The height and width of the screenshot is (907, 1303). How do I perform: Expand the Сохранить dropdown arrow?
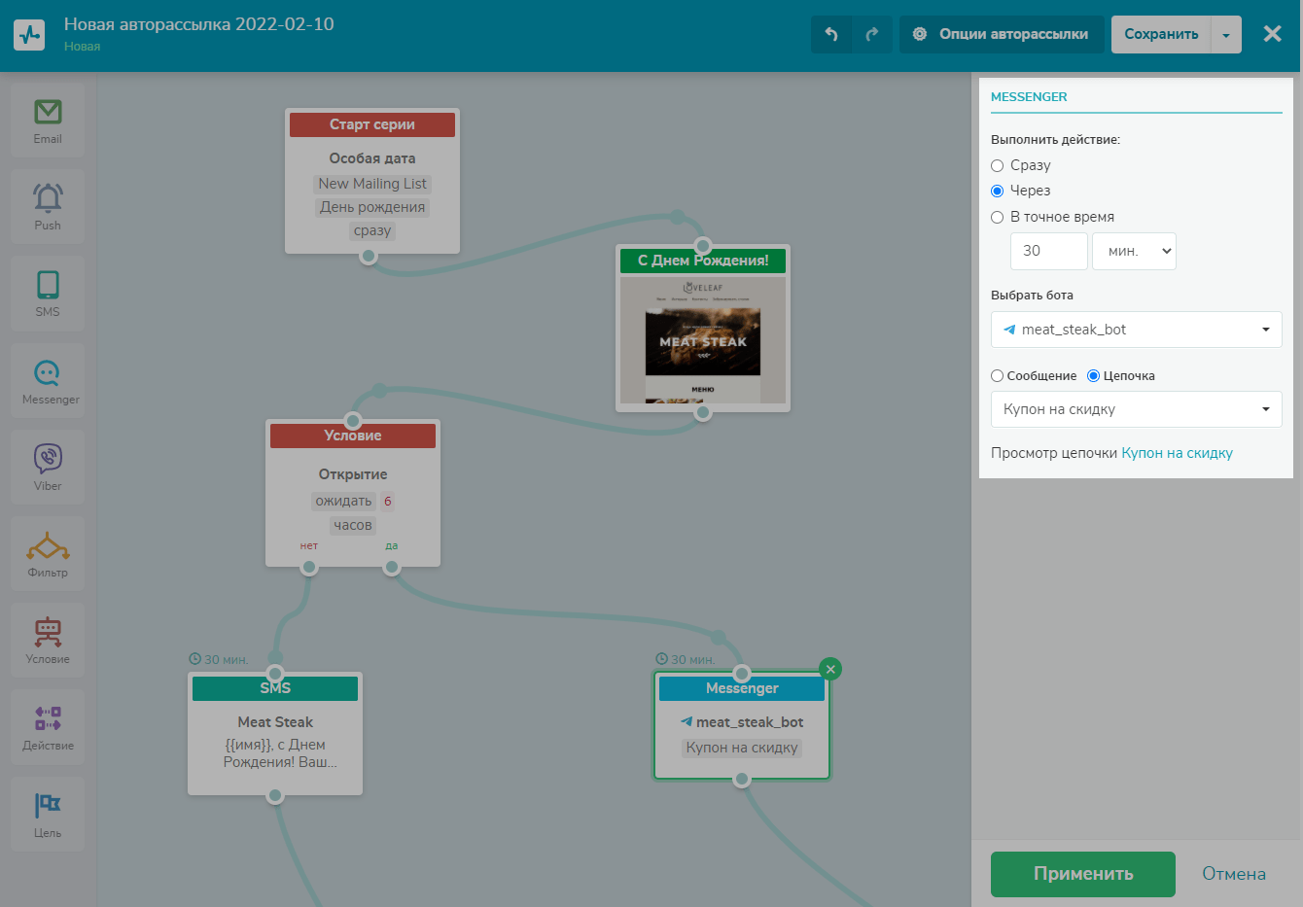(x=1226, y=35)
